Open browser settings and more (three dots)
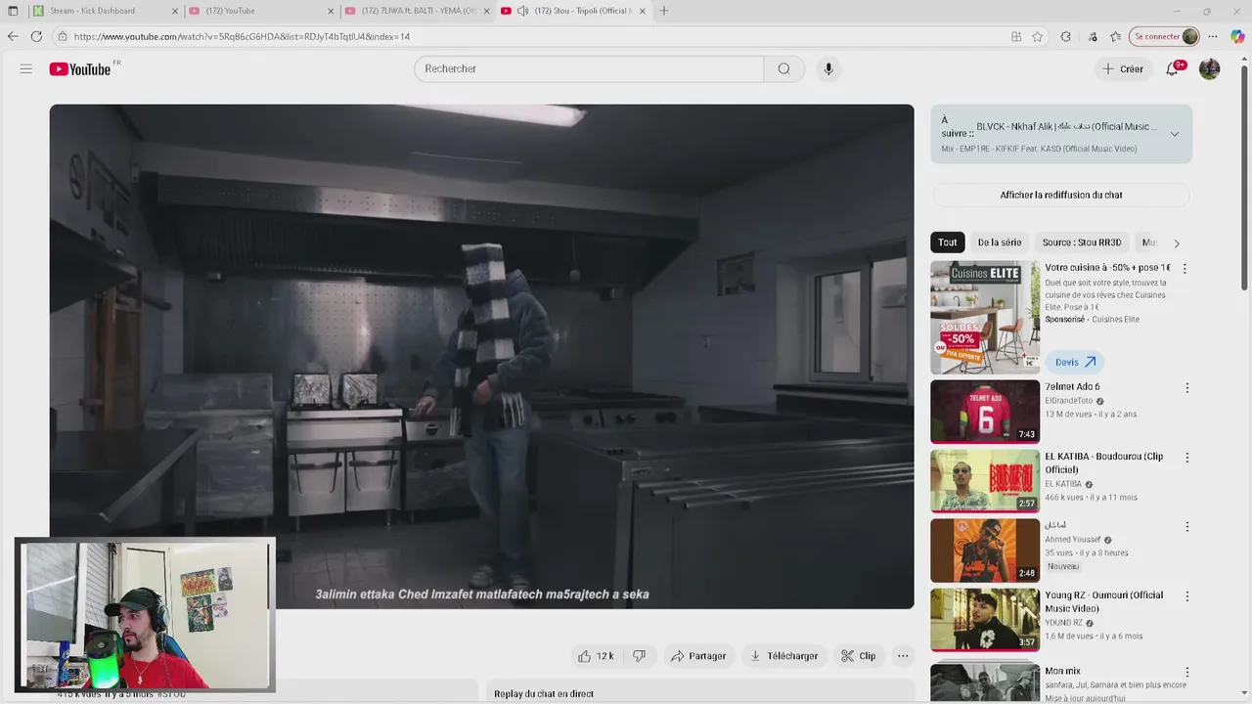 click(1213, 37)
